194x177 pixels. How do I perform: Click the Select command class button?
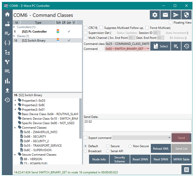tap(160, 46)
